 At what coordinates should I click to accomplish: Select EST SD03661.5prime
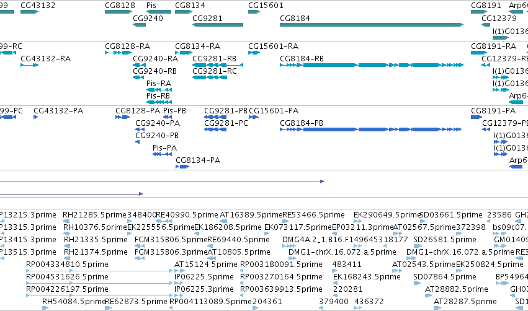(423, 221)
